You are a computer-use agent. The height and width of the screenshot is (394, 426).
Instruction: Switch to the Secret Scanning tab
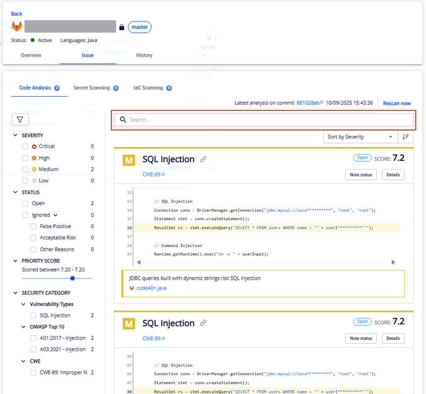tap(91, 88)
